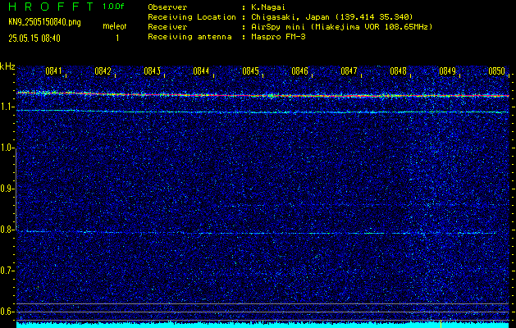This screenshot has height=328, width=516.
Task: Click the Receiving Location value Chigasaki, Japan
Action: 331,17
